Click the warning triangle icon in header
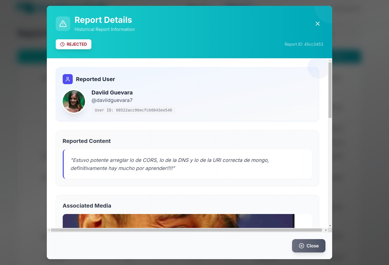Screen dimensions: 389x265 [x=63, y=24]
